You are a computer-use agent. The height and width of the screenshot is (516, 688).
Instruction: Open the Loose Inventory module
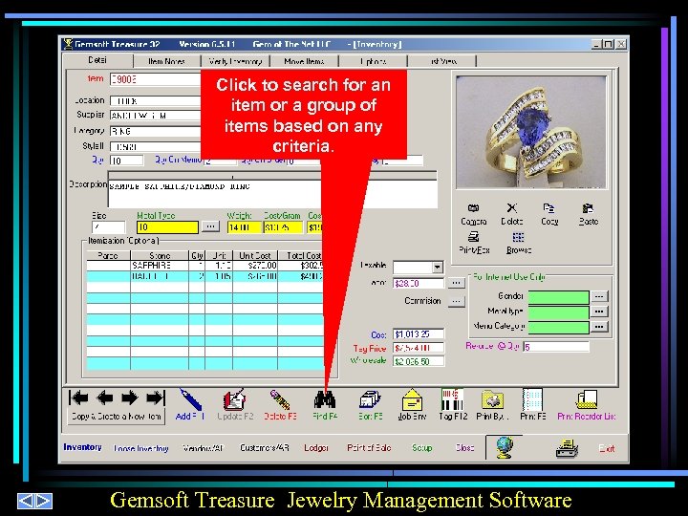click(x=140, y=448)
